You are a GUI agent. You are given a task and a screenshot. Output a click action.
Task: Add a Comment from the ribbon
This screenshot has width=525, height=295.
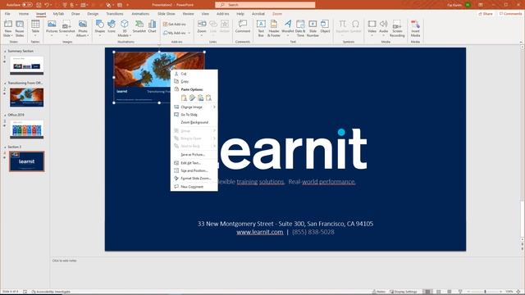[243, 27]
